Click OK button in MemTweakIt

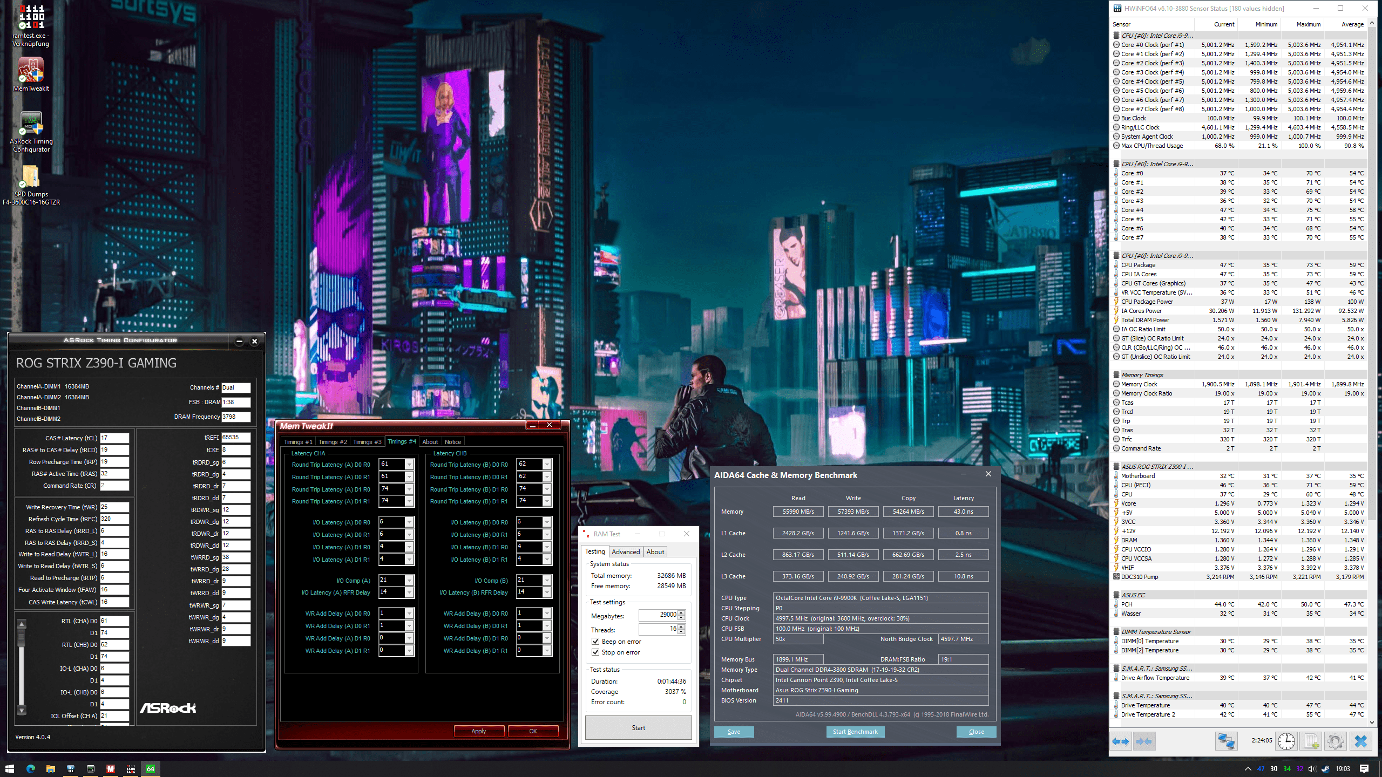[x=533, y=731]
